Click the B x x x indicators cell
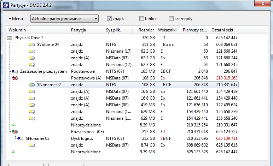273x166 pixels. (x=168, y=45)
